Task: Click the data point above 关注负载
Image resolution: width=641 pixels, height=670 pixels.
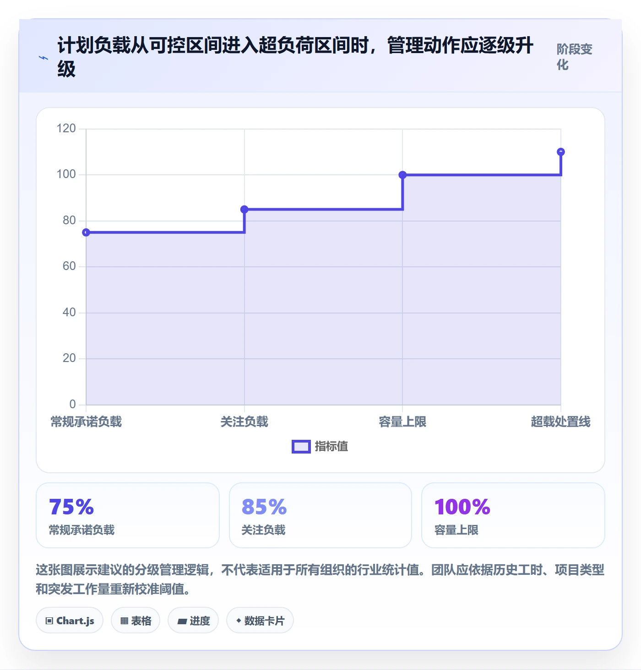Action: (244, 210)
